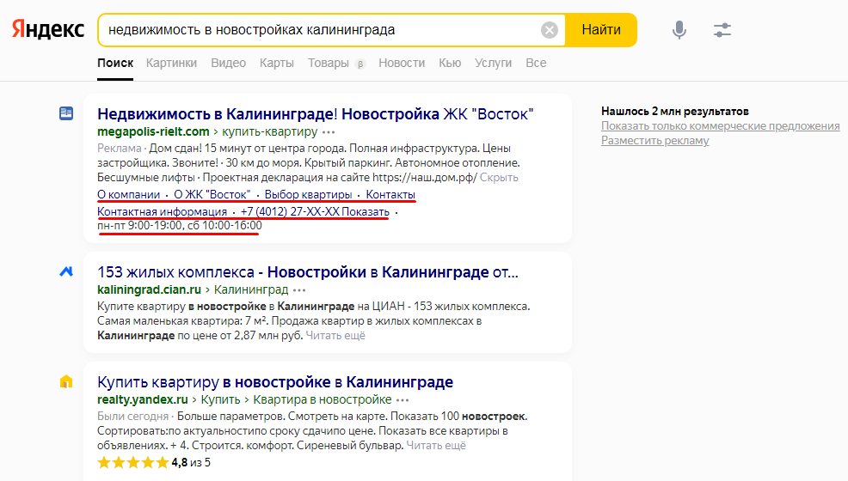Expand CIAN snippet with Читать ещё
The height and width of the screenshot is (481, 848).
pos(335,336)
